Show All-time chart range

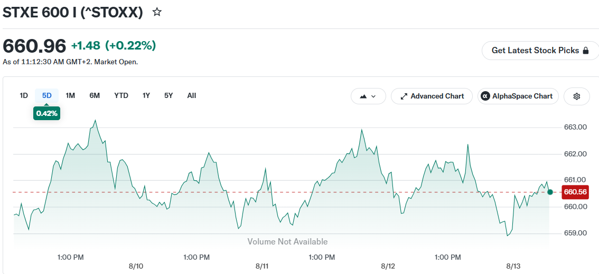(192, 96)
